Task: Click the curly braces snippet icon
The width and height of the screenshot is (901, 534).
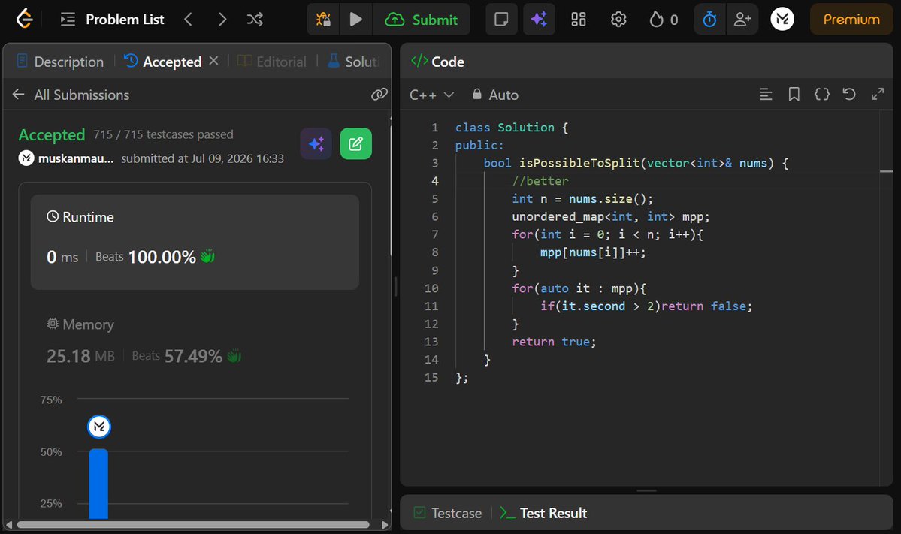Action: (821, 94)
